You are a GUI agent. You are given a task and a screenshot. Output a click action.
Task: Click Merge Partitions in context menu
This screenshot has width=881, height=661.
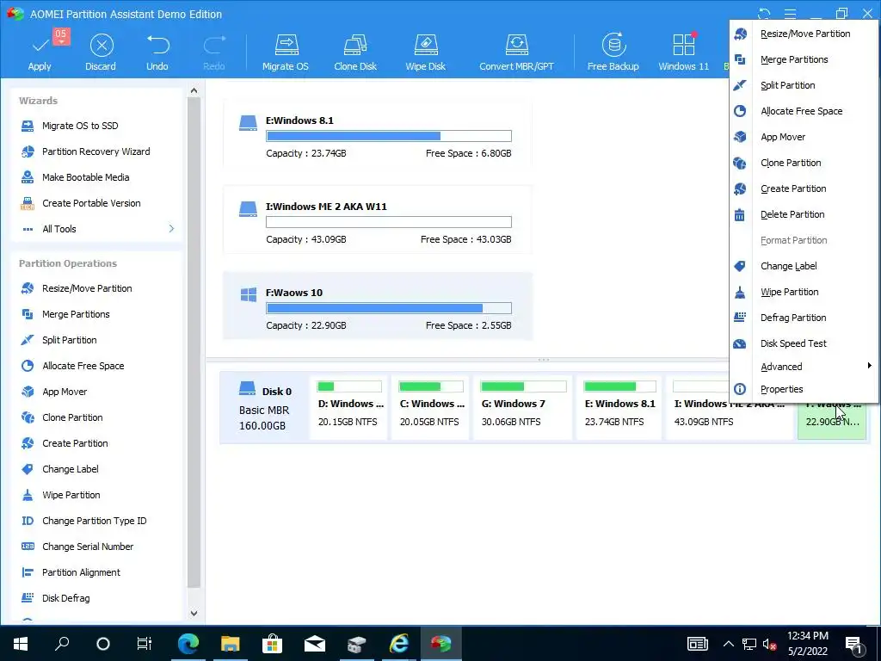coord(804,59)
